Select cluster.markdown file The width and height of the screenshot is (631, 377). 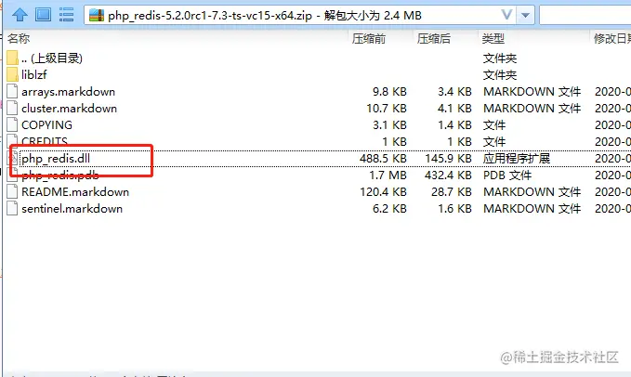69,109
